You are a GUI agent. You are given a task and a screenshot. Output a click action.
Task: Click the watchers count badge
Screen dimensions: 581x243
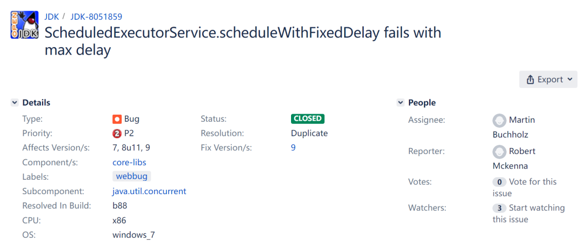pos(499,208)
